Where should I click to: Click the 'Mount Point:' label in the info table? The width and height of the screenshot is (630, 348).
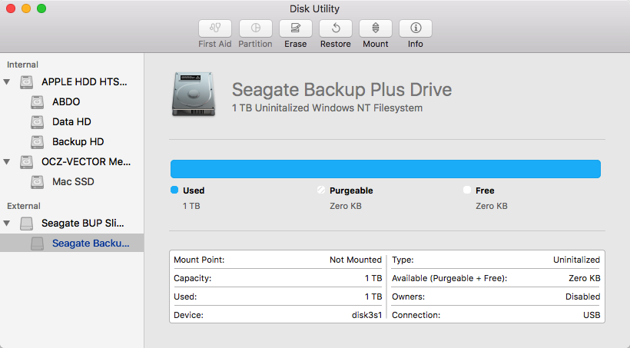coord(199,260)
